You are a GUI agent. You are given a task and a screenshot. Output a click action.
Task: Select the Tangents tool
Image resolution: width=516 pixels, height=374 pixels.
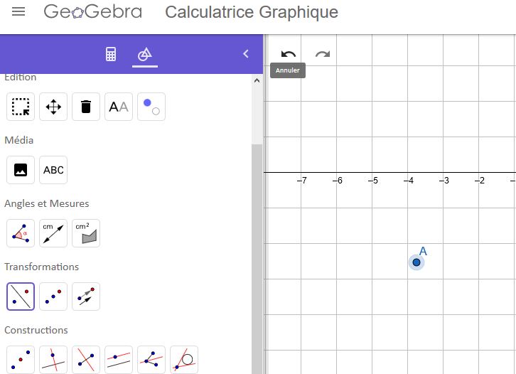click(184, 360)
